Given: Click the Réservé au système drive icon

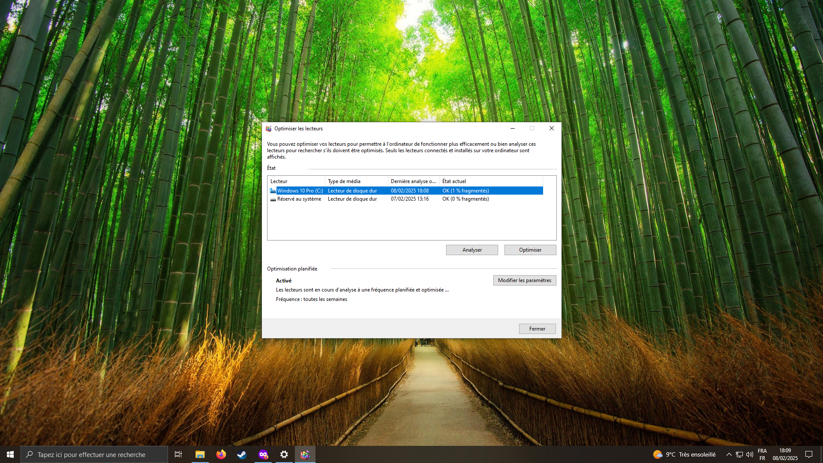Looking at the screenshot, I should point(273,199).
